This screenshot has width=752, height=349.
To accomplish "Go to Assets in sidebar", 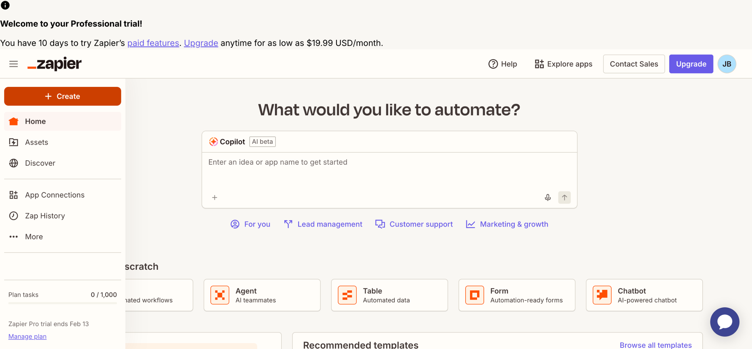I will [x=36, y=142].
